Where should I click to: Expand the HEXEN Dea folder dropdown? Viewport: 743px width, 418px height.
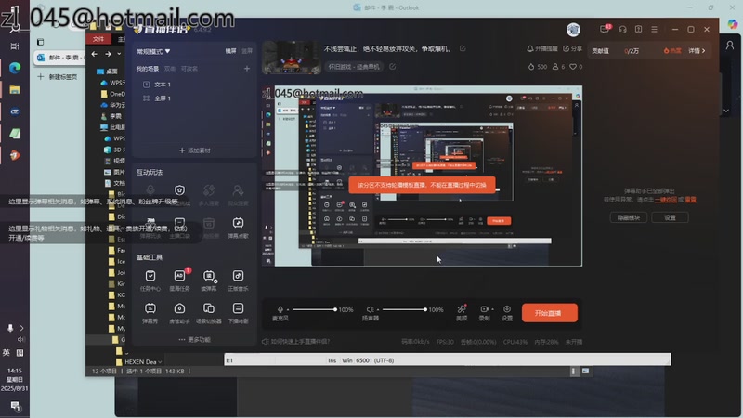160,362
